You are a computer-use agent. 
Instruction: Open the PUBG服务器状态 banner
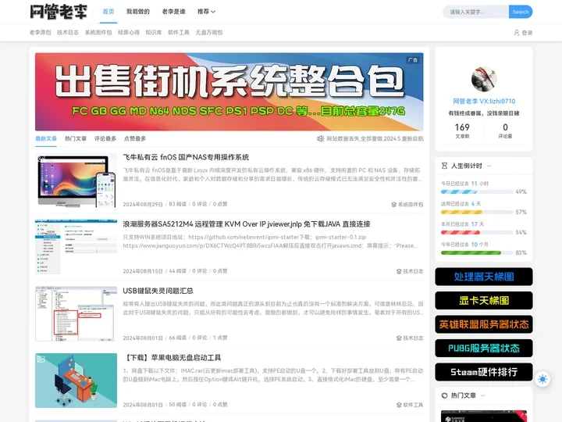coord(484,348)
